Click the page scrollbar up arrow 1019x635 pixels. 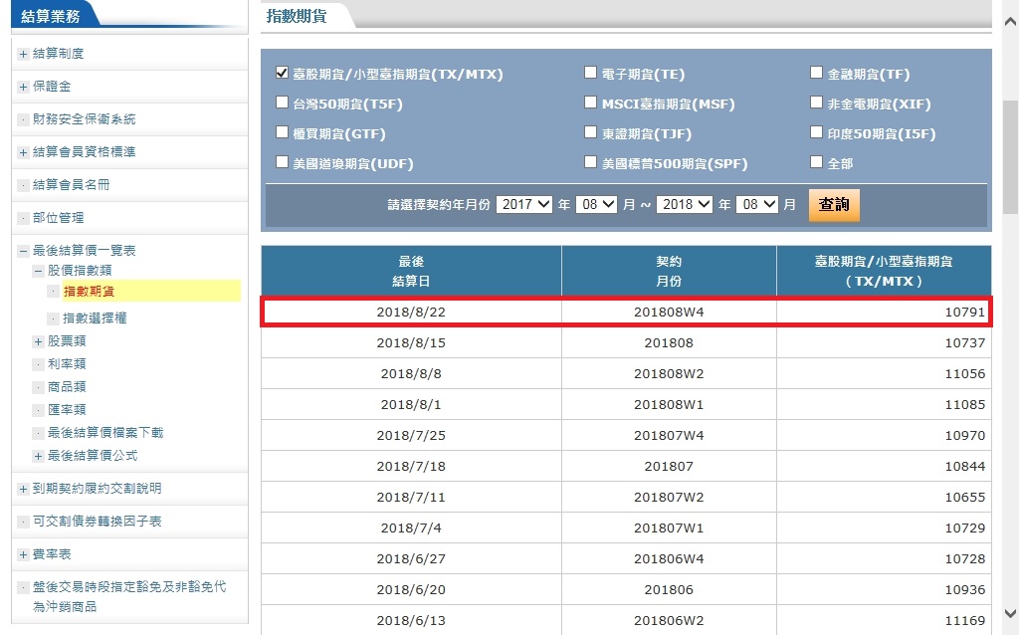1010,22
